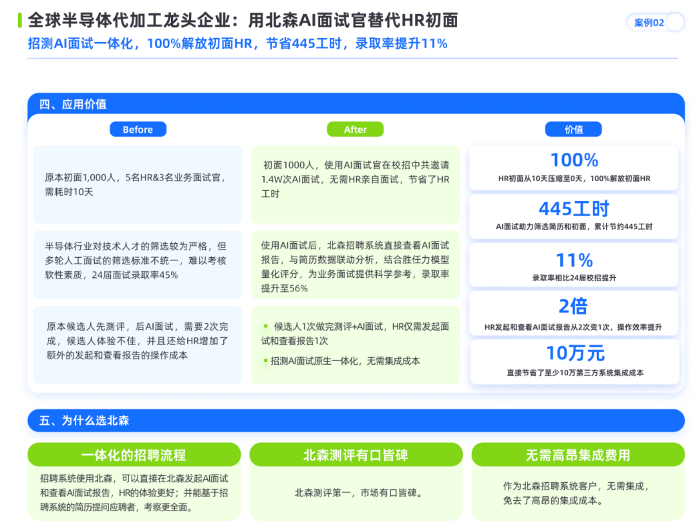Click the main title about 全球半导体代加工龙头企业
This screenshot has height=528, width=697.
pos(243,21)
